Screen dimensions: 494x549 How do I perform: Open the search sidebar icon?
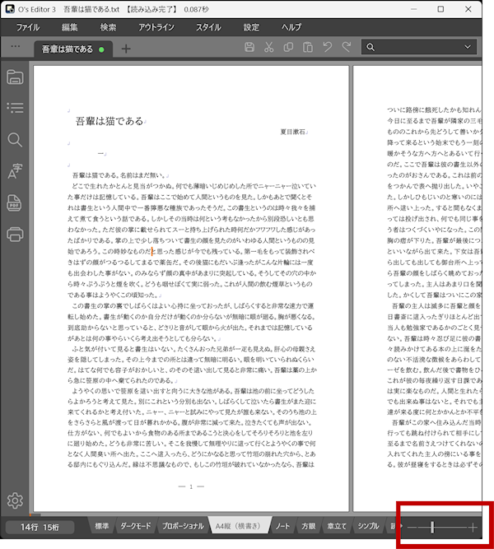(x=15, y=140)
